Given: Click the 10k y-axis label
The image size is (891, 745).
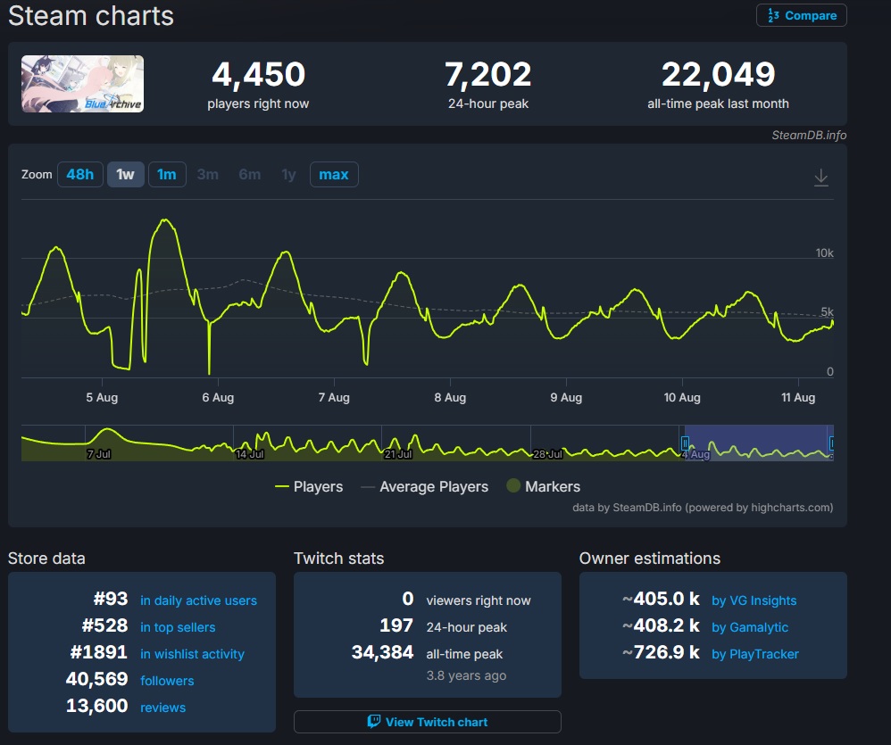Looking at the screenshot, I should pos(825,252).
